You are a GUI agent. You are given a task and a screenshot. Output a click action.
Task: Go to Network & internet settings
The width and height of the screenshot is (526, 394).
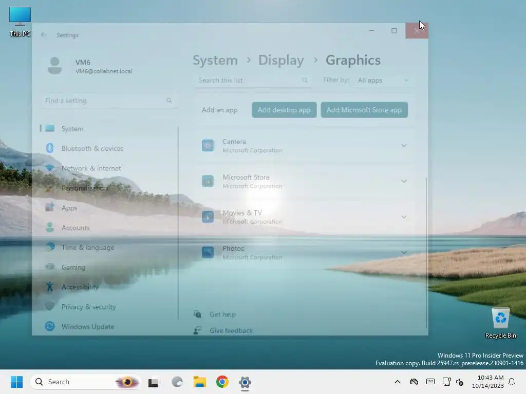[x=109, y=168]
